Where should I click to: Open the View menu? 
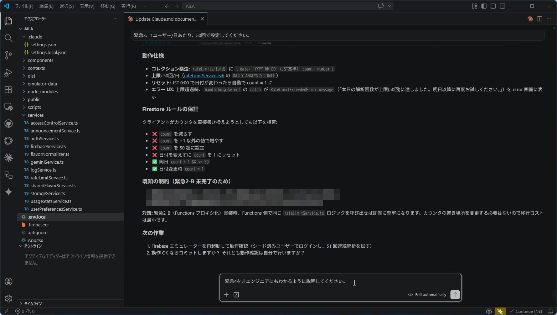[87, 6]
